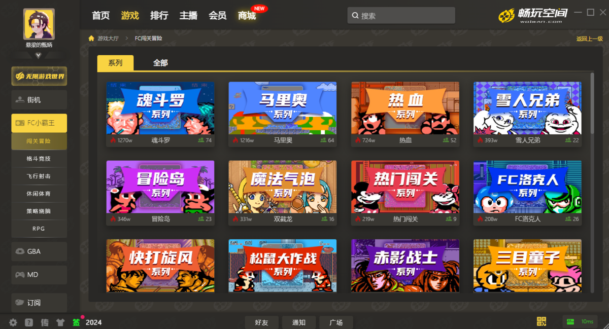Click the cartridge icon beside FC小霸王
The image size is (609, 329).
tap(20, 123)
